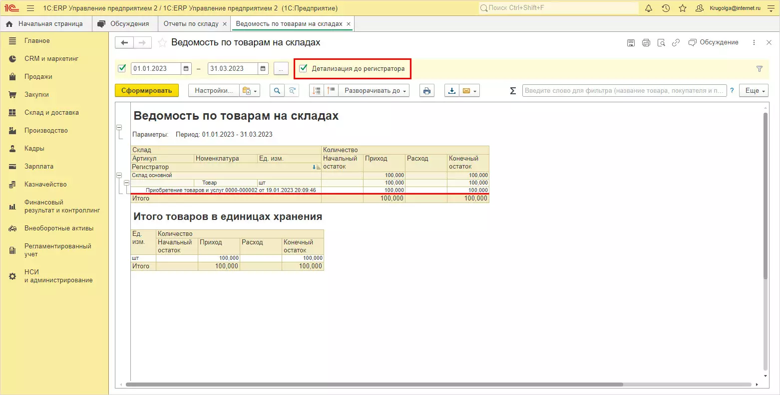This screenshot has height=395, width=780.
Task: Open calendar picker for start date 01.01.2023
Action: tap(186, 69)
